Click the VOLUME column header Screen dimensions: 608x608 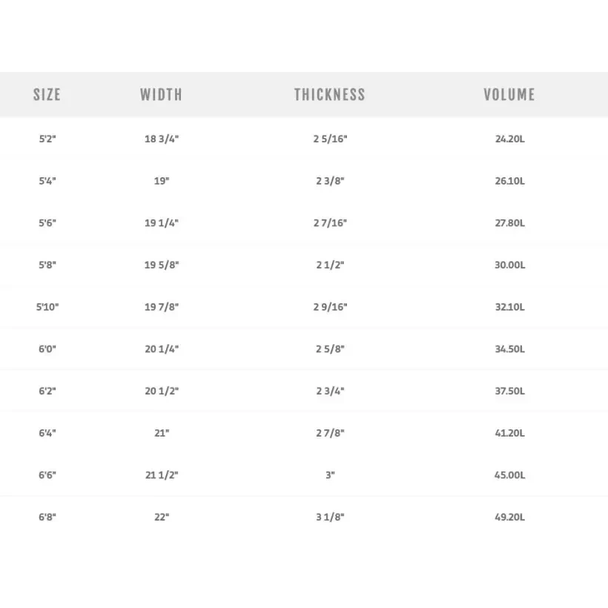click(x=509, y=94)
